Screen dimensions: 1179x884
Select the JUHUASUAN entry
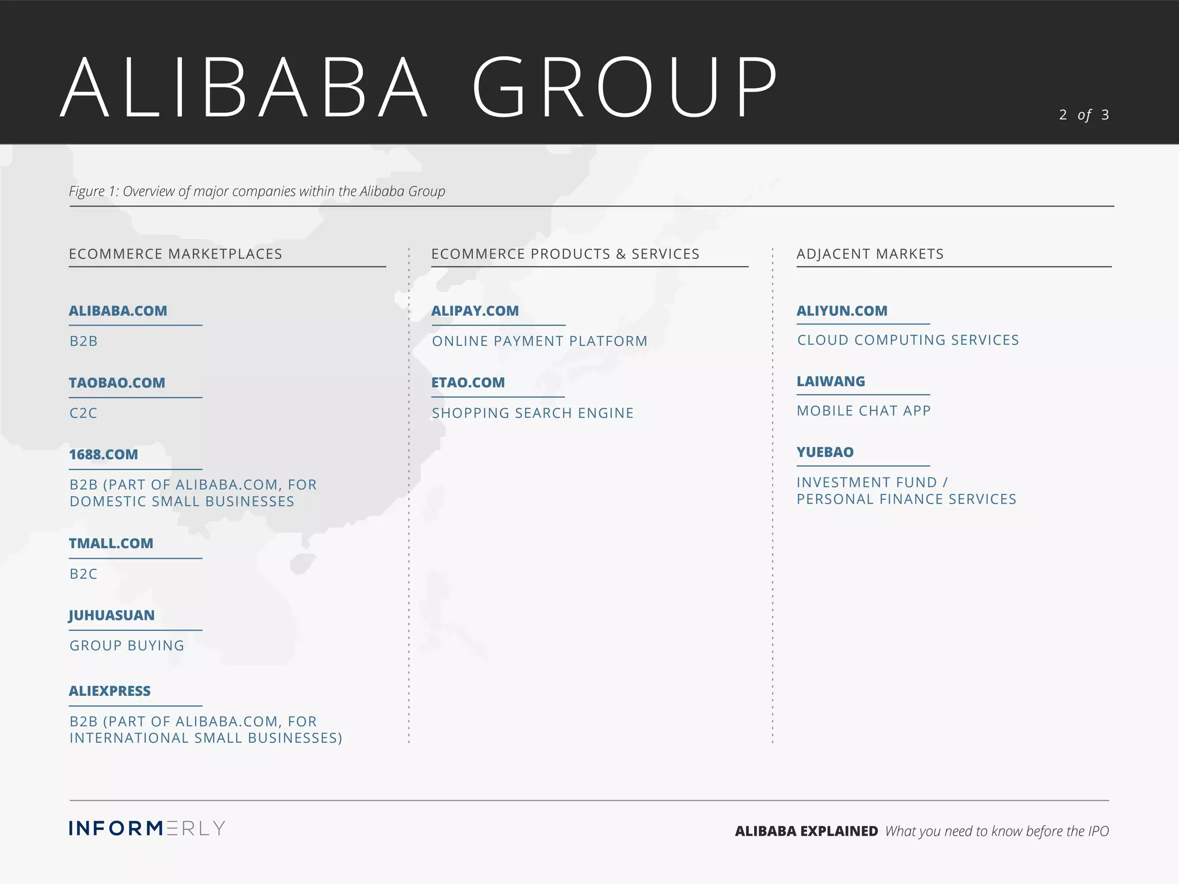[112, 615]
